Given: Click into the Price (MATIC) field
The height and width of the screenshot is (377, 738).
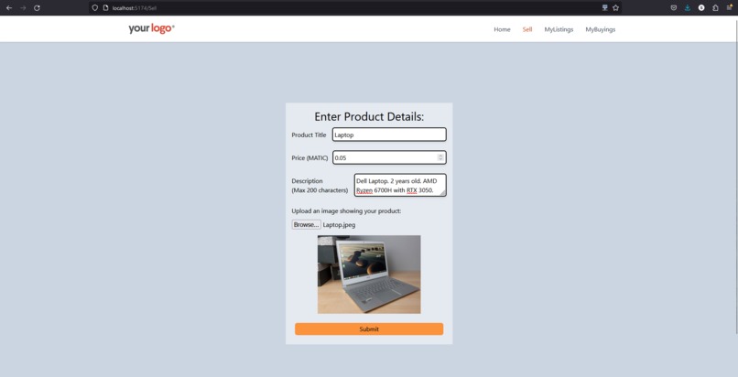Looking at the screenshot, I should tap(389, 157).
